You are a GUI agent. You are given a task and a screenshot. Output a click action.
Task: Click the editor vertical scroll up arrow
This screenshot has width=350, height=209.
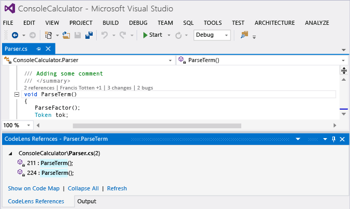pyautogui.click(x=344, y=79)
